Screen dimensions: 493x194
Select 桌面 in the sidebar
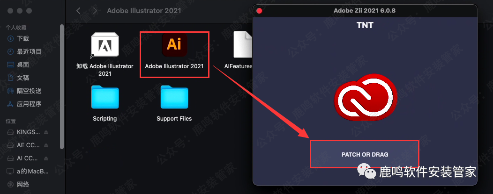(x=22, y=65)
